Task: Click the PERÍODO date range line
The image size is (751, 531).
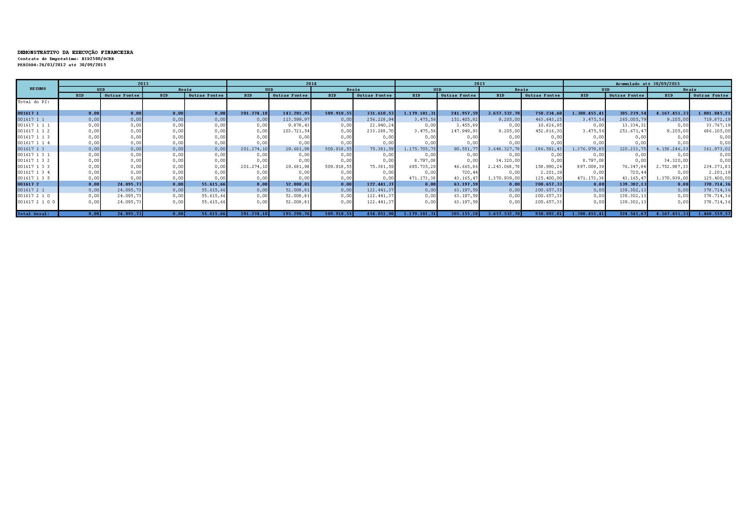Action: (62, 65)
